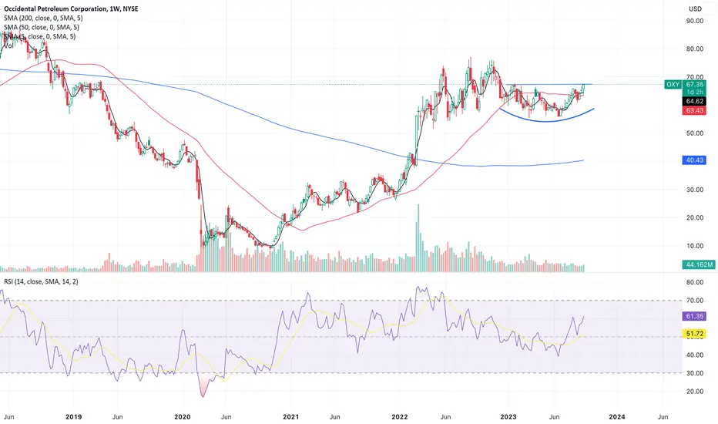Click the 50.00 price axis label
The image size is (718, 424).
click(695, 133)
